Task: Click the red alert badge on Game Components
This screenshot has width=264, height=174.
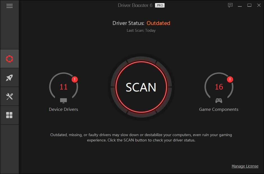Action: (x=230, y=79)
